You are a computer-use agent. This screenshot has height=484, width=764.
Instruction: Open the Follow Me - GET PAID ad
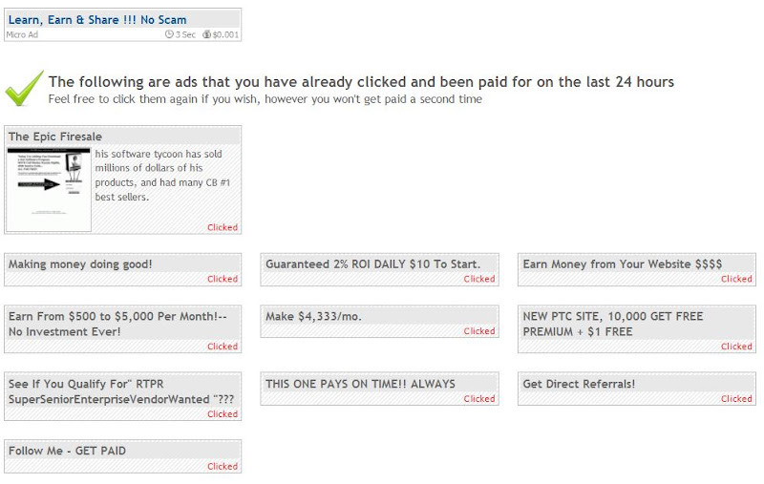[x=67, y=451]
